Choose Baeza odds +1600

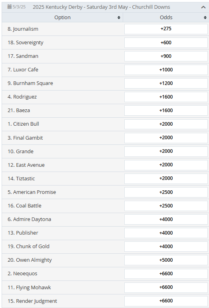click(x=166, y=111)
